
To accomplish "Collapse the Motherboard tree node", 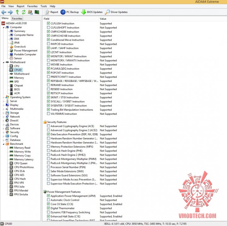I will point(3,62).
